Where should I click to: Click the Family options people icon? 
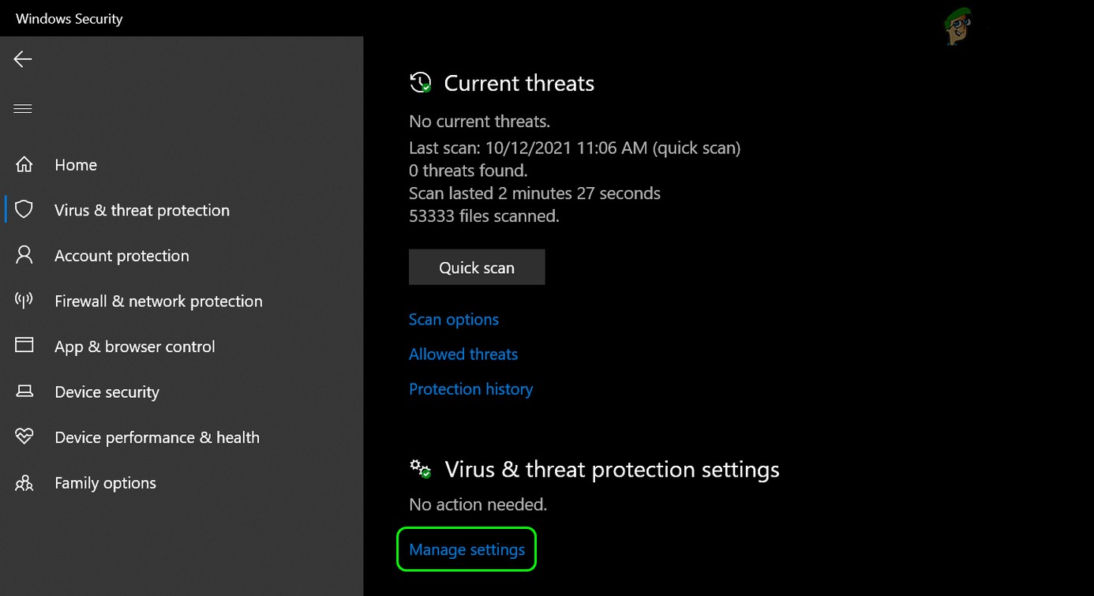[24, 482]
